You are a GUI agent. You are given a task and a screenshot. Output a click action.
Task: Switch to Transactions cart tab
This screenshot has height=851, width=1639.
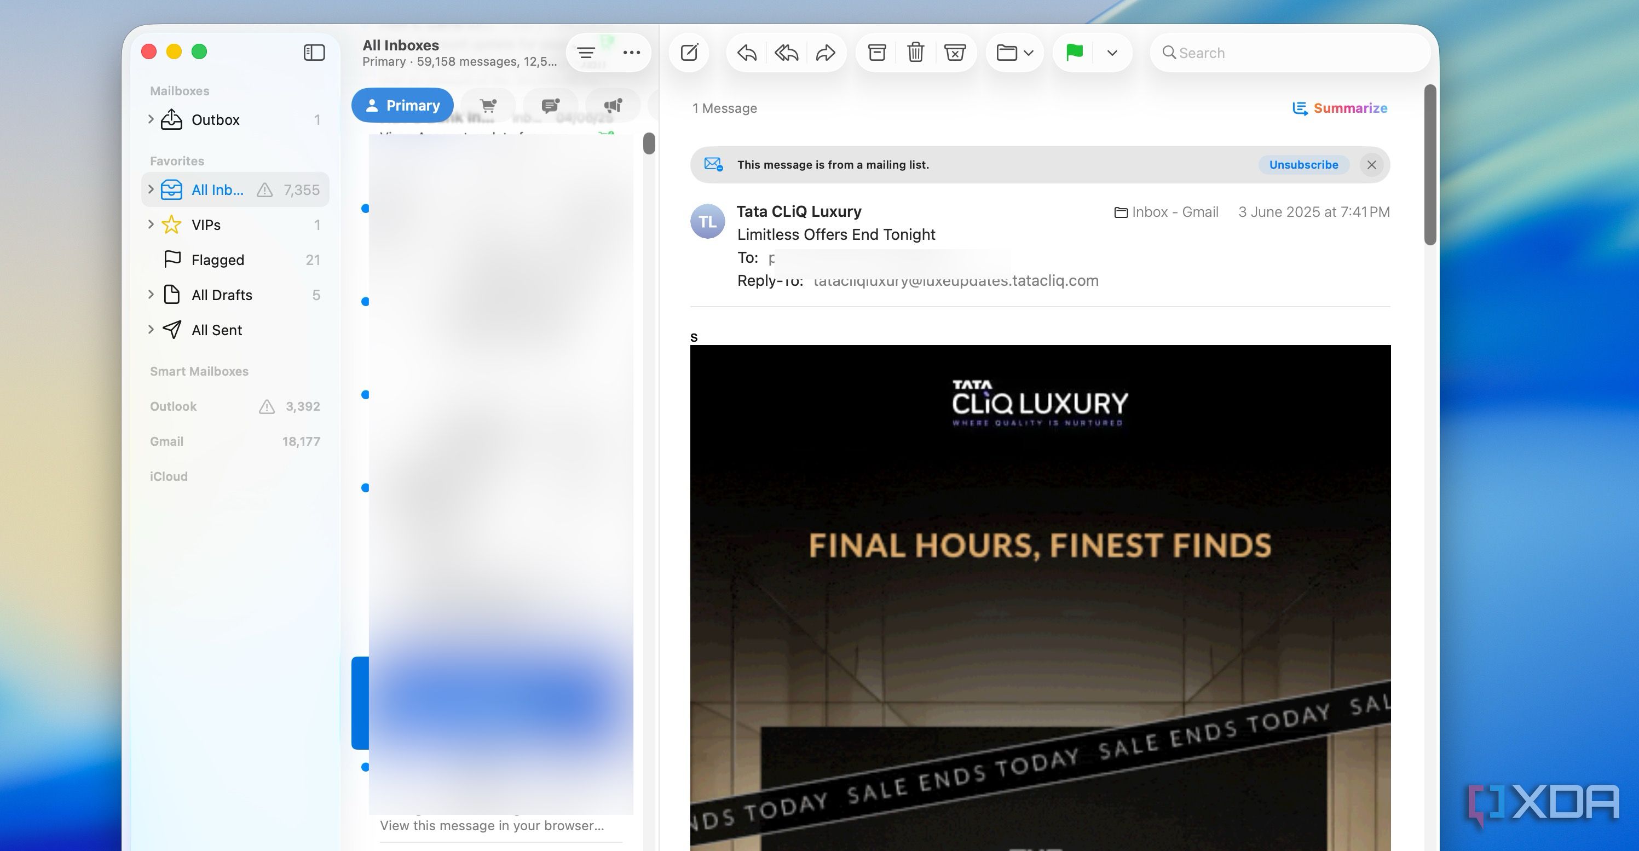pyautogui.click(x=488, y=106)
